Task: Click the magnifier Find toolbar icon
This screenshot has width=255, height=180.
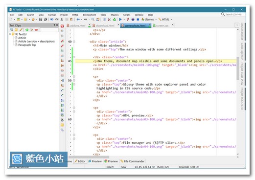Action: point(93,20)
